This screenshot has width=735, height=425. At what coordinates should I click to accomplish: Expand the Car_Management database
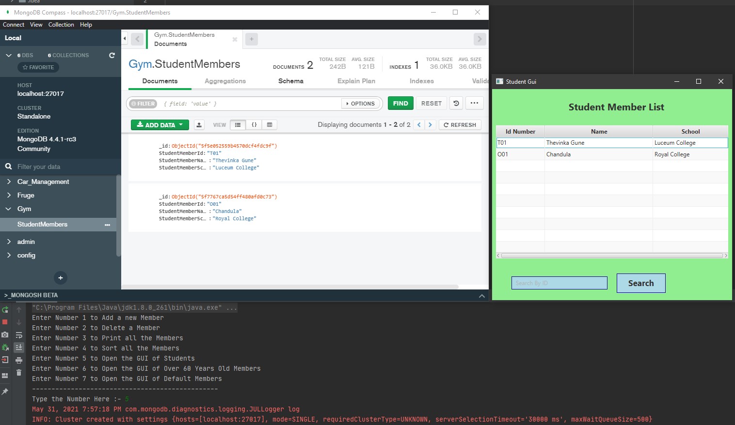click(9, 182)
